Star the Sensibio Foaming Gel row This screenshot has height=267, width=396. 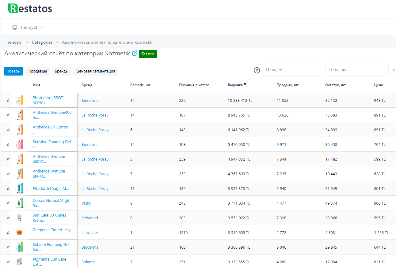click(x=8, y=144)
